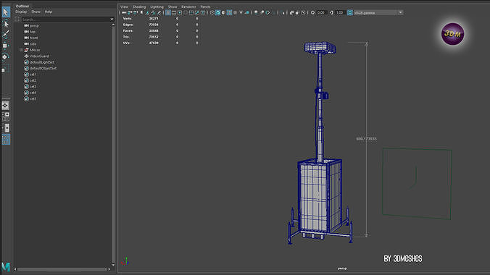
Task: Toggle the Safe Title overlay
Action: coord(203,12)
